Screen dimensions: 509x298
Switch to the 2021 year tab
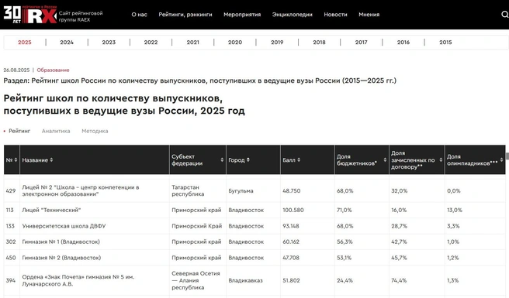point(193,42)
